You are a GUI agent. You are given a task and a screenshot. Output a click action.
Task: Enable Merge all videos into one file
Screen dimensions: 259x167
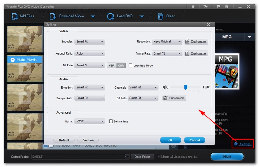coord(158,157)
